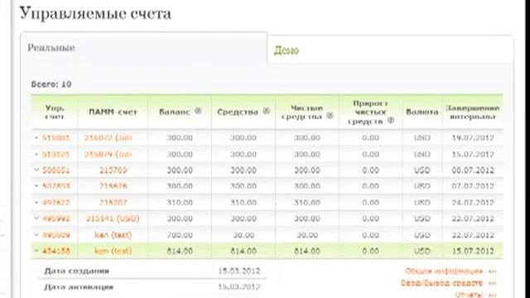Click the 310.00 cell under Баланс

[x=180, y=203]
